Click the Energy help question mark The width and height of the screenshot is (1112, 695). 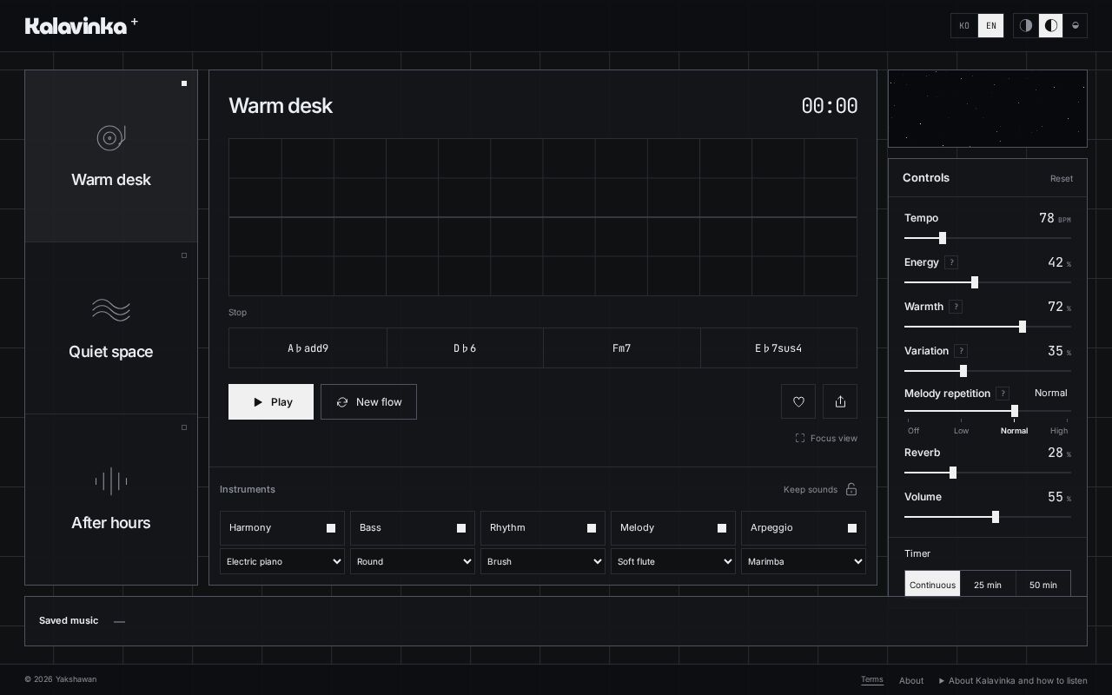951,262
